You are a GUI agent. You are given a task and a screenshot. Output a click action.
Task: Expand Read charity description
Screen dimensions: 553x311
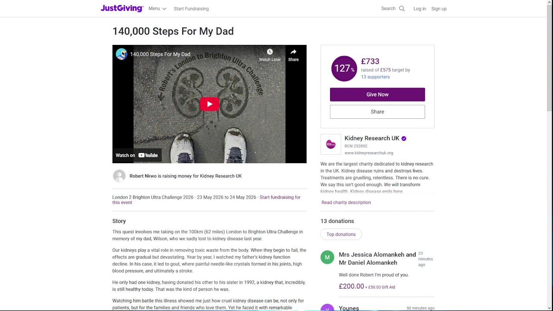(x=346, y=203)
